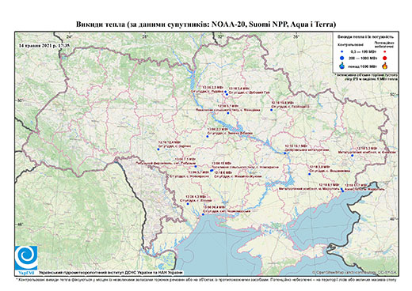Click the 17:35 date timestamp label
Image resolution: width=412 pixels, height=291 pixels.
[44, 45]
